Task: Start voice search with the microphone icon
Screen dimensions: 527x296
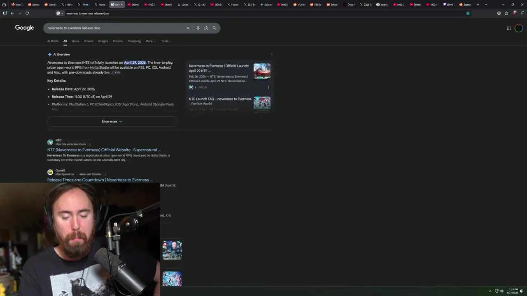Action: coord(198,28)
